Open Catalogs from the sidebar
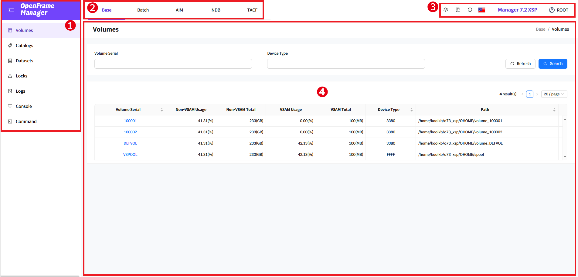 [24, 46]
